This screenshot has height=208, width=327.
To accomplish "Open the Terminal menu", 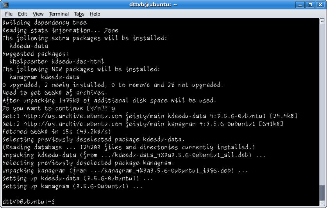I will 59,14.
